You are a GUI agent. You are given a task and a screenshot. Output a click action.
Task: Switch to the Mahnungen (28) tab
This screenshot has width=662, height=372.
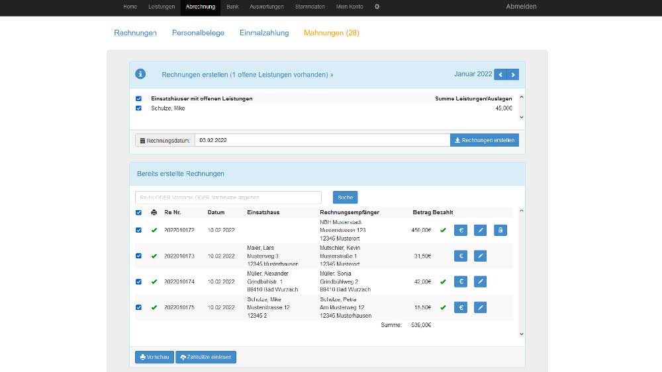332,33
